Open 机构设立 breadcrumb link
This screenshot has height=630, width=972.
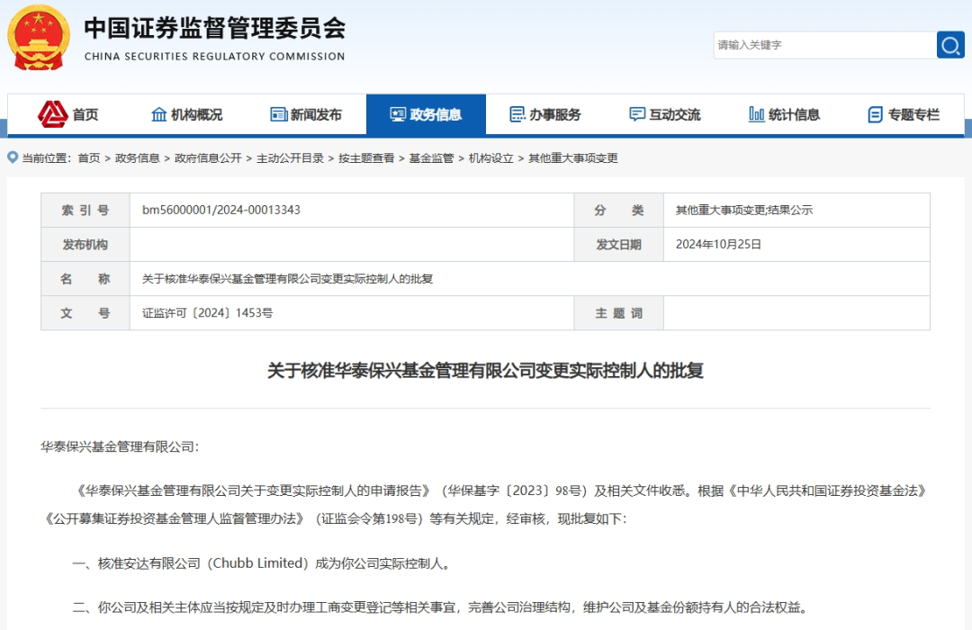[x=490, y=158]
